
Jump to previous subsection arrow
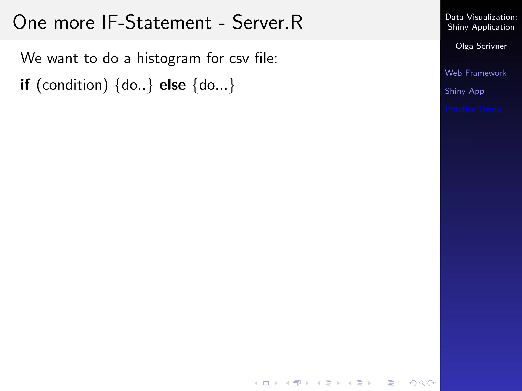318,383
